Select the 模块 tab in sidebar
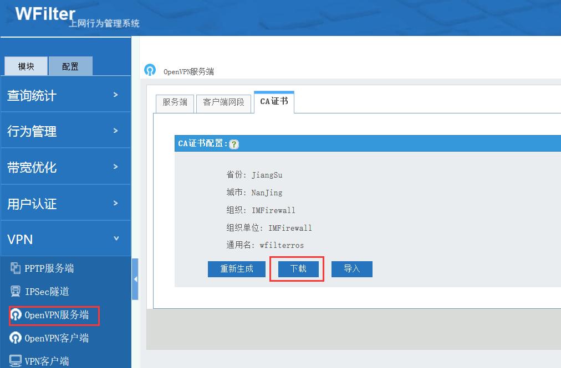 pos(26,66)
